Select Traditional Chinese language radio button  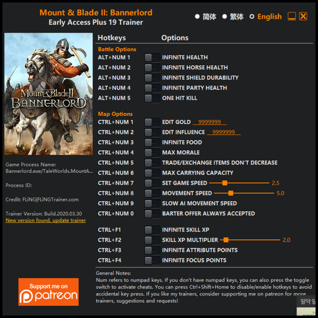click(225, 16)
